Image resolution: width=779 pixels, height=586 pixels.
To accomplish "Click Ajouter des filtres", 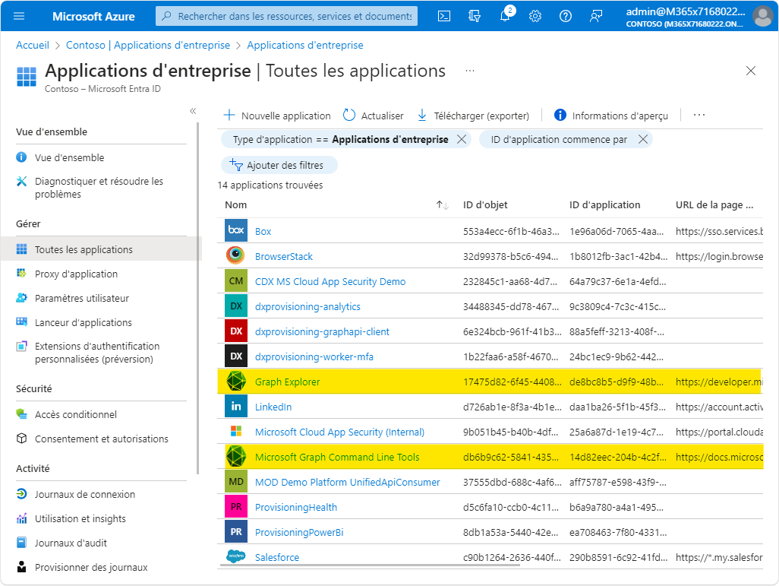I will point(279,165).
